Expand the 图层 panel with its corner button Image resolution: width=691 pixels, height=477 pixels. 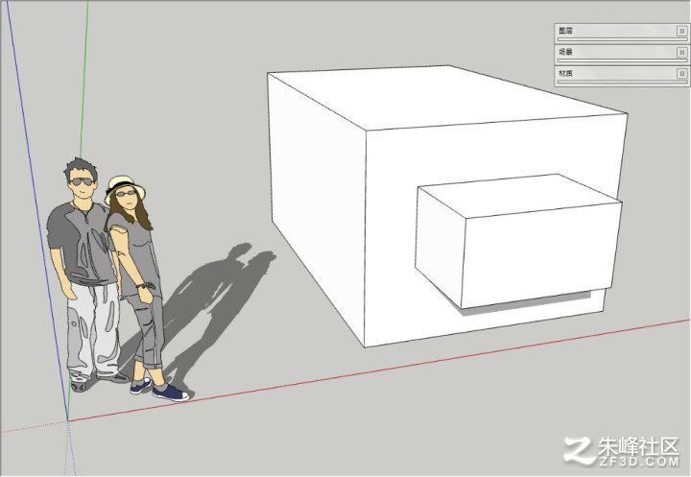[681, 31]
